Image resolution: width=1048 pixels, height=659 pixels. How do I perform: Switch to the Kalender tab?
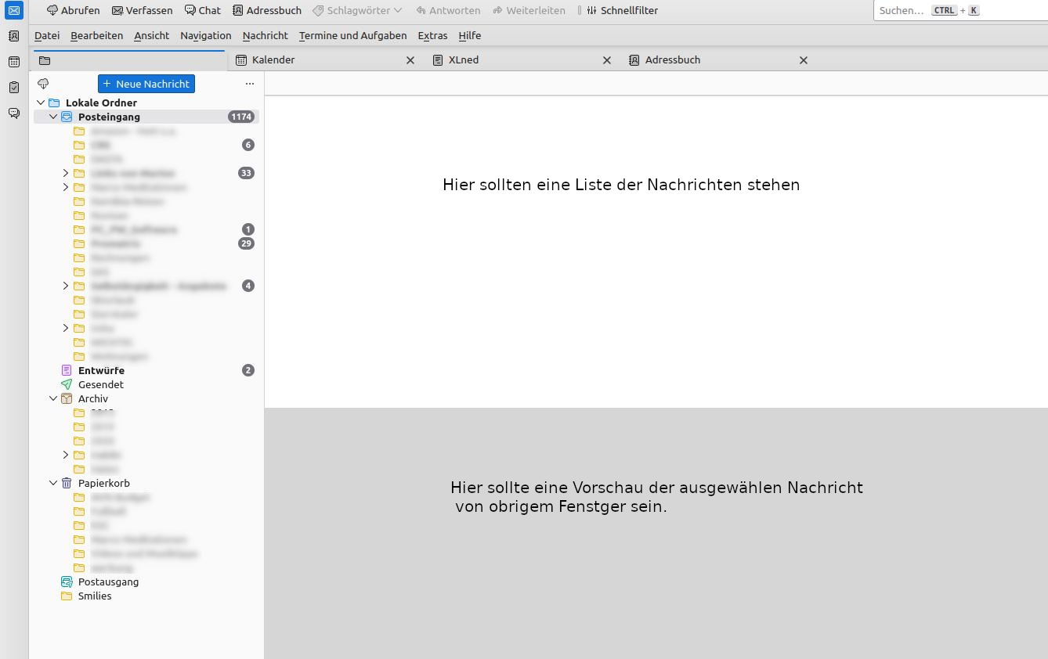click(x=273, y=60)
